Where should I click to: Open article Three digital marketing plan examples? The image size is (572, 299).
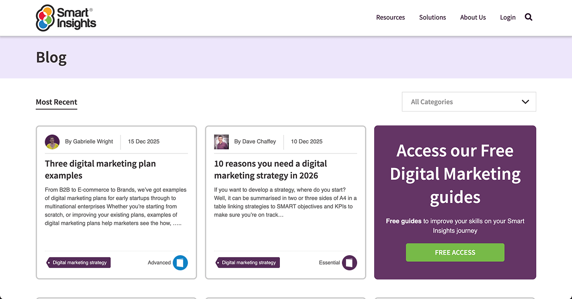click(x=100, y=169)
